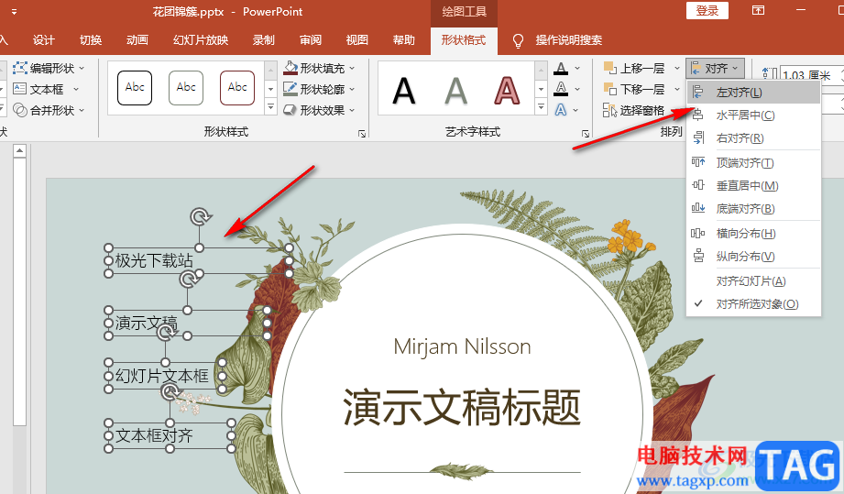
Task: Apply the black fill WordArt A style
Action: point(404,90)
